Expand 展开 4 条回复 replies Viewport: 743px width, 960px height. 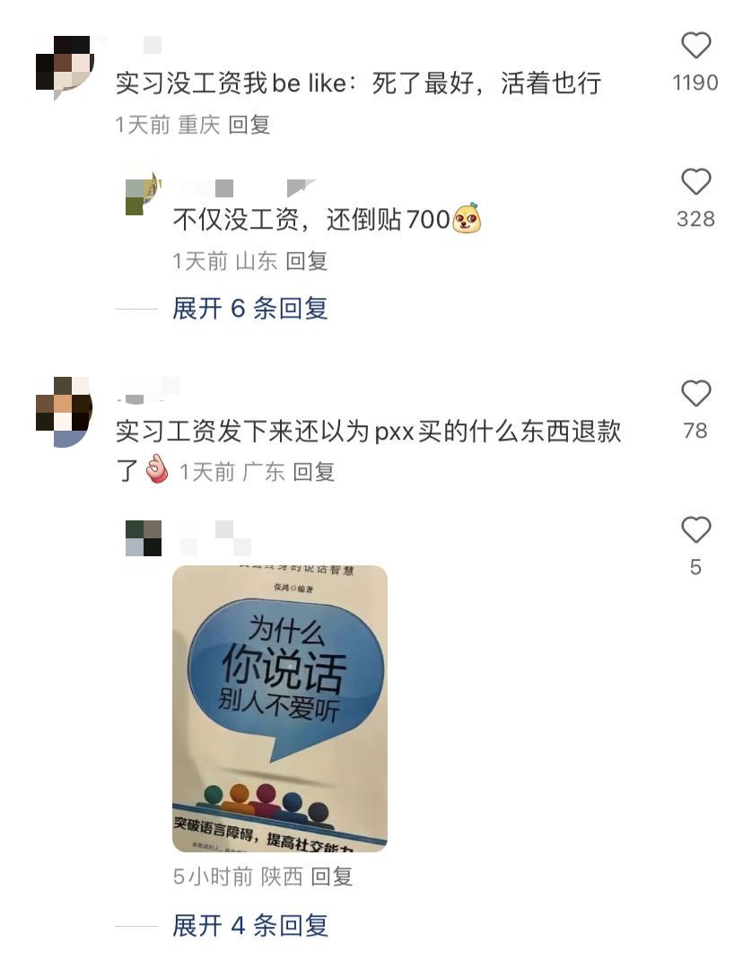250,925
